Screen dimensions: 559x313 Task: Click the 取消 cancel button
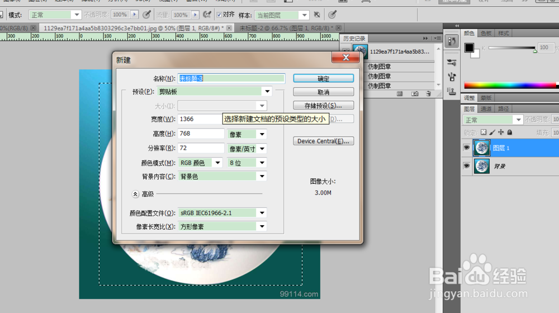coord(323,92)
